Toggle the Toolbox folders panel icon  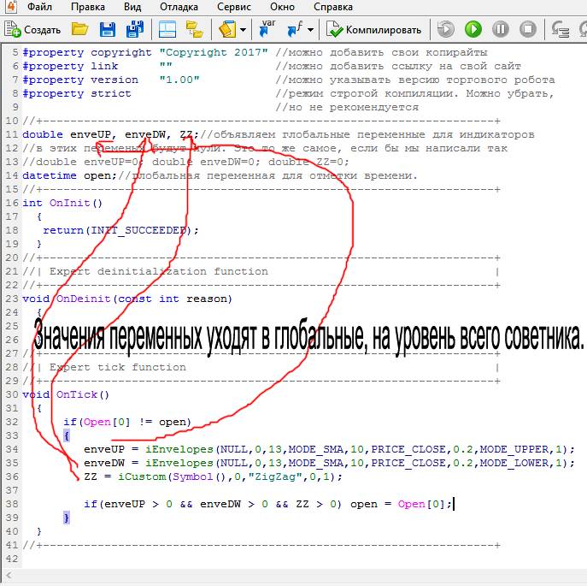tap(194, 29)
